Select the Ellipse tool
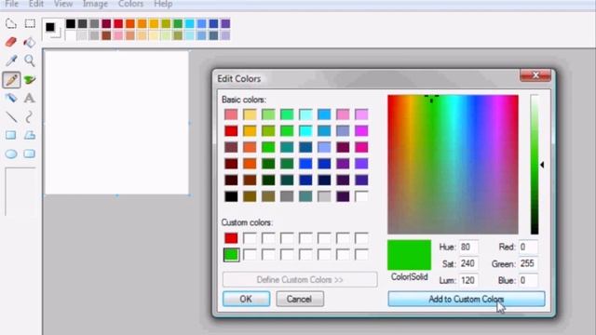The height and width of the screenshot is (335, 596). [11, 154]
